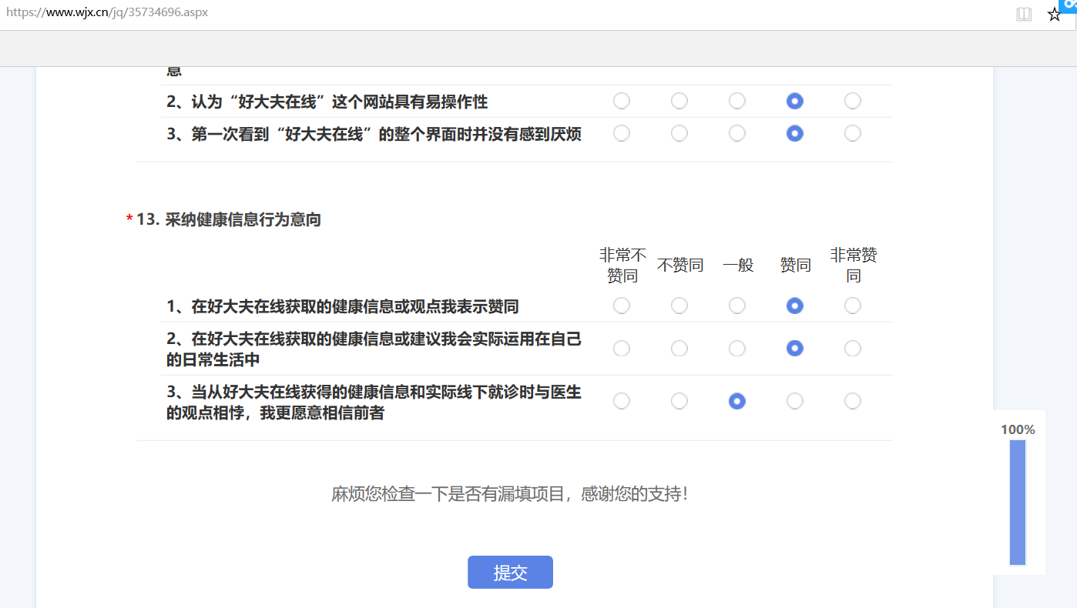The width and height of the screenshot is (1077, 608).
Task: Select 不赞同 for Q13 item 2 (日常生活)
Action: [679, 349]
